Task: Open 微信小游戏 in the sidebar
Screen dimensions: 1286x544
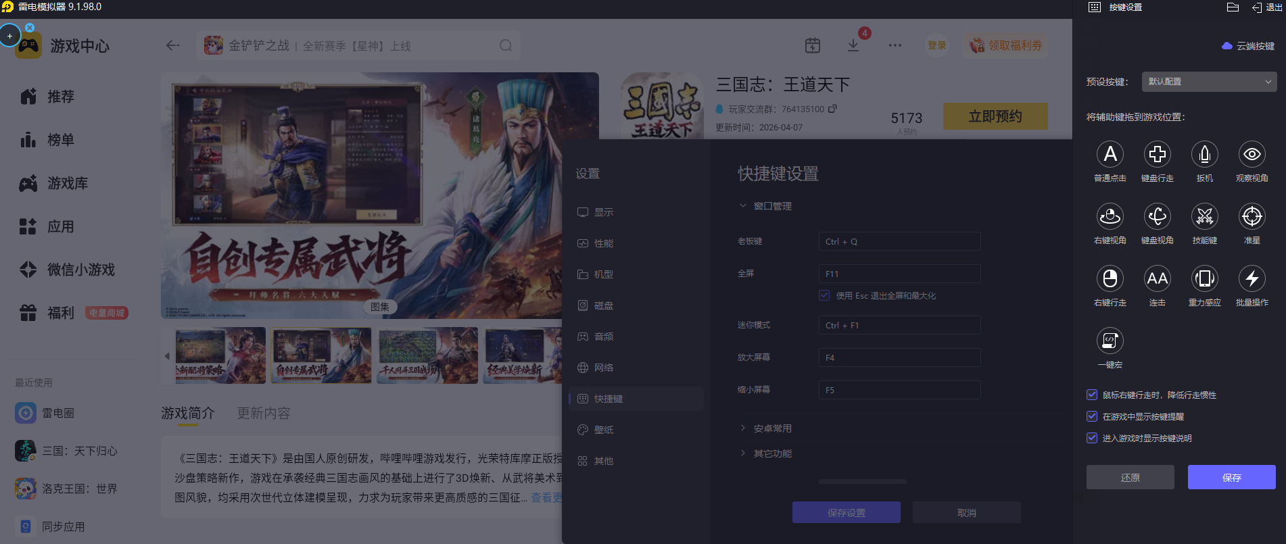Action: point(68,270)
